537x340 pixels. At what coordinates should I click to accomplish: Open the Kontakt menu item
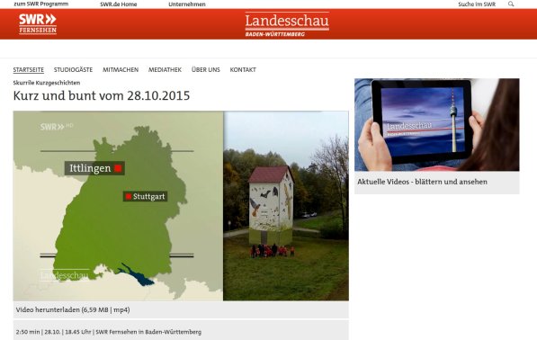[x=243, y=70]
